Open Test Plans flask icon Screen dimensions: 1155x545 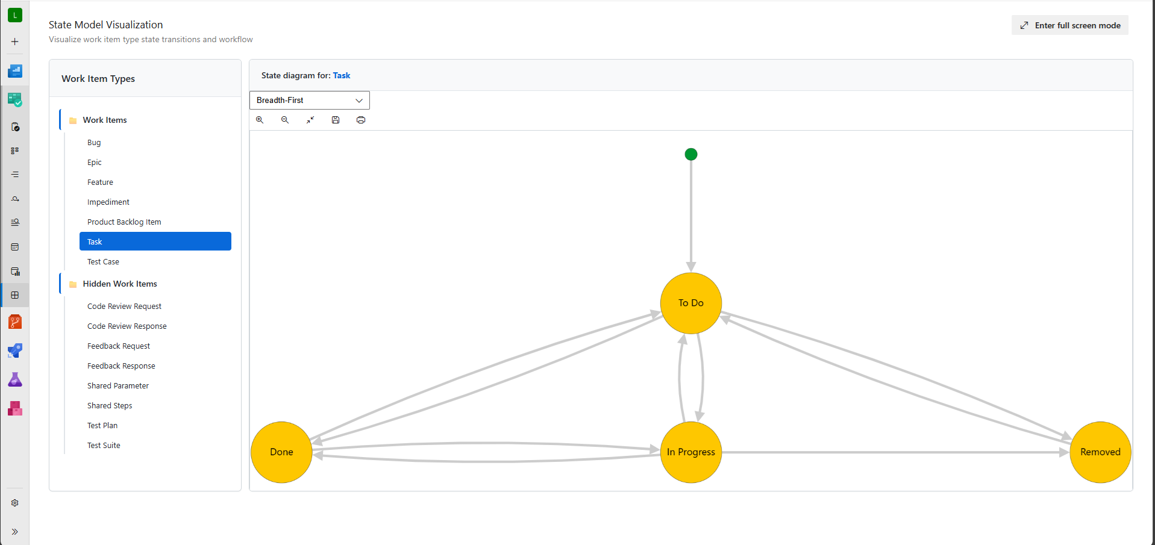coord(15,379)
